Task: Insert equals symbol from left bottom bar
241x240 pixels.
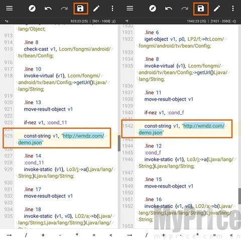Action: [x=94, y=235]
